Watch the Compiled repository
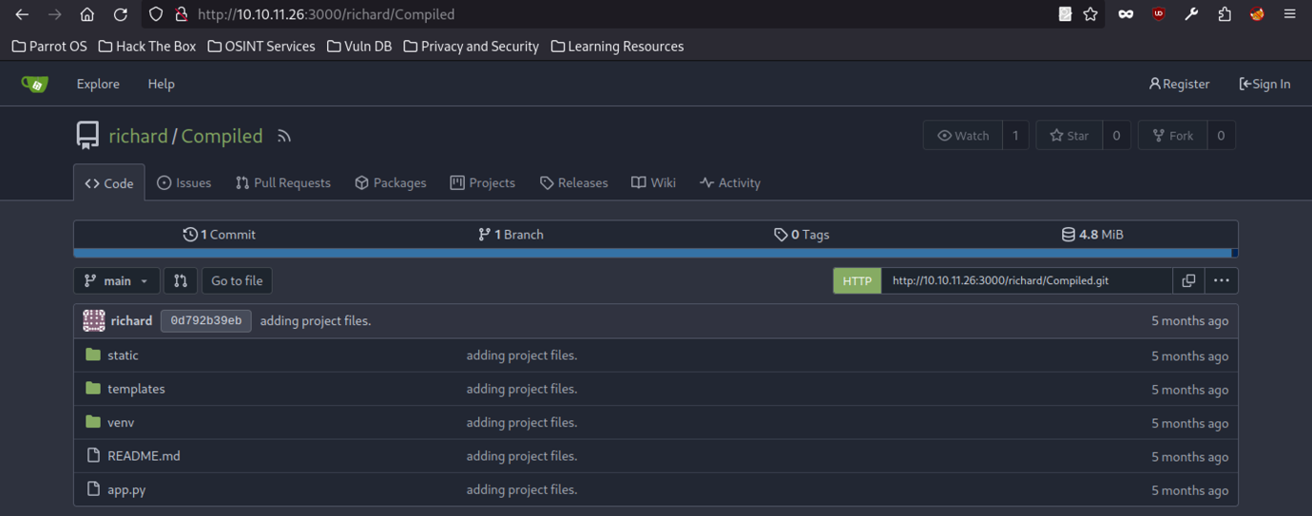The image size is (1312, 516). coord(962,136)
